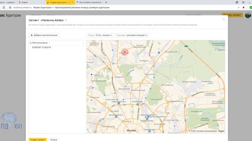Open a new browser tab with plus icon
This screenshot has height=141, width=252.
(x=106, y=2)
